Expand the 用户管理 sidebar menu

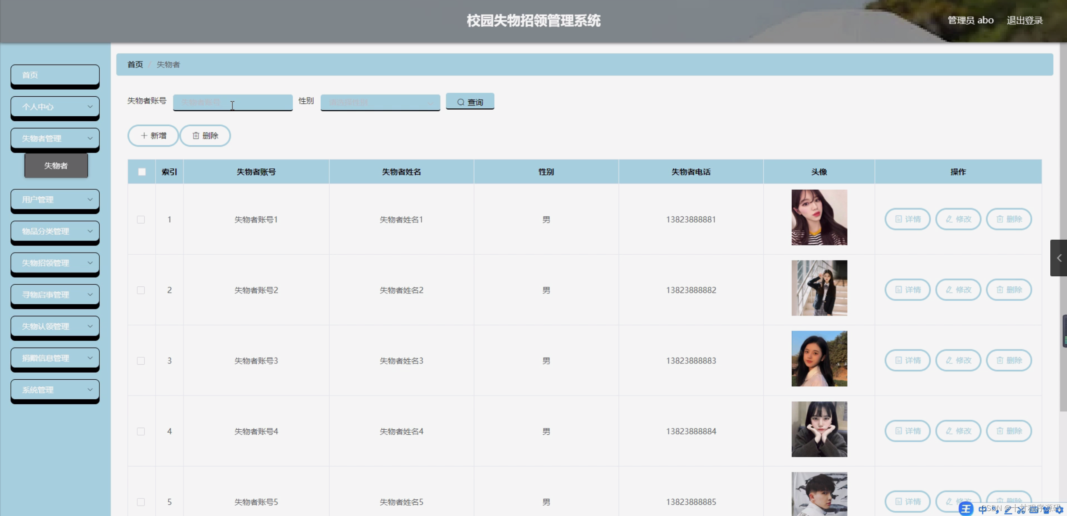pos(55,200)
